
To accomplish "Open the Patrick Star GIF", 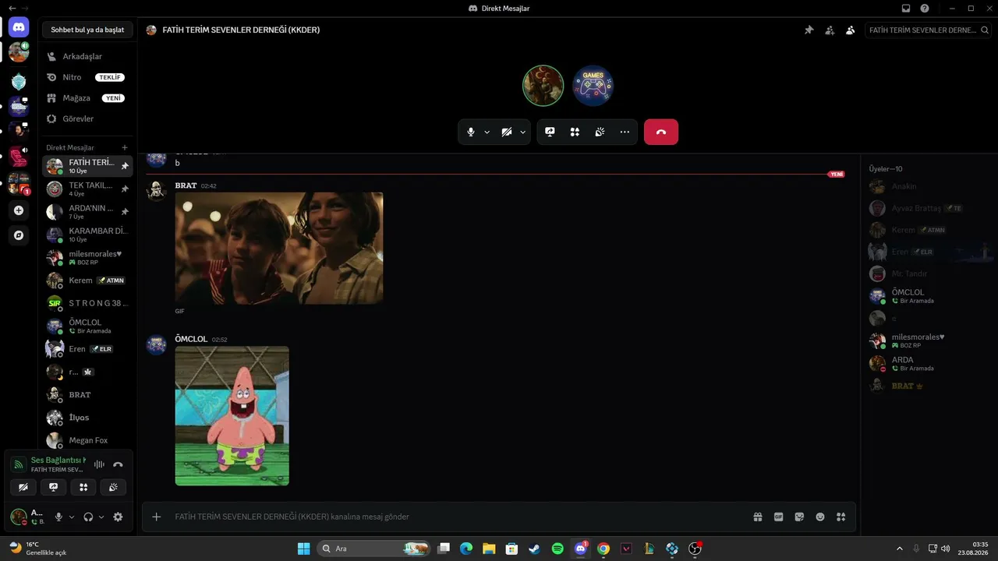I will click(232, 416).
